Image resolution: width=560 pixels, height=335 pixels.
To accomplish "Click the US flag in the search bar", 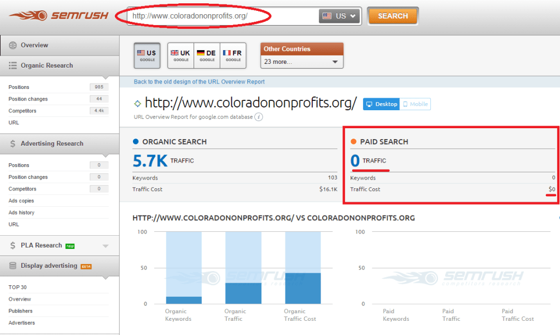I will coord(327,16).
